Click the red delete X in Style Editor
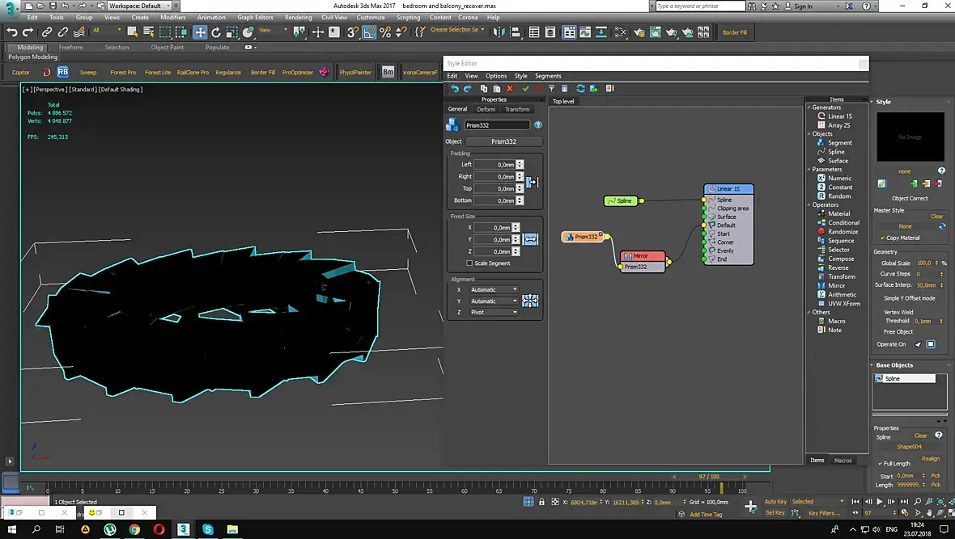Screen dimensions: 955x539 (x=510, y=89)
